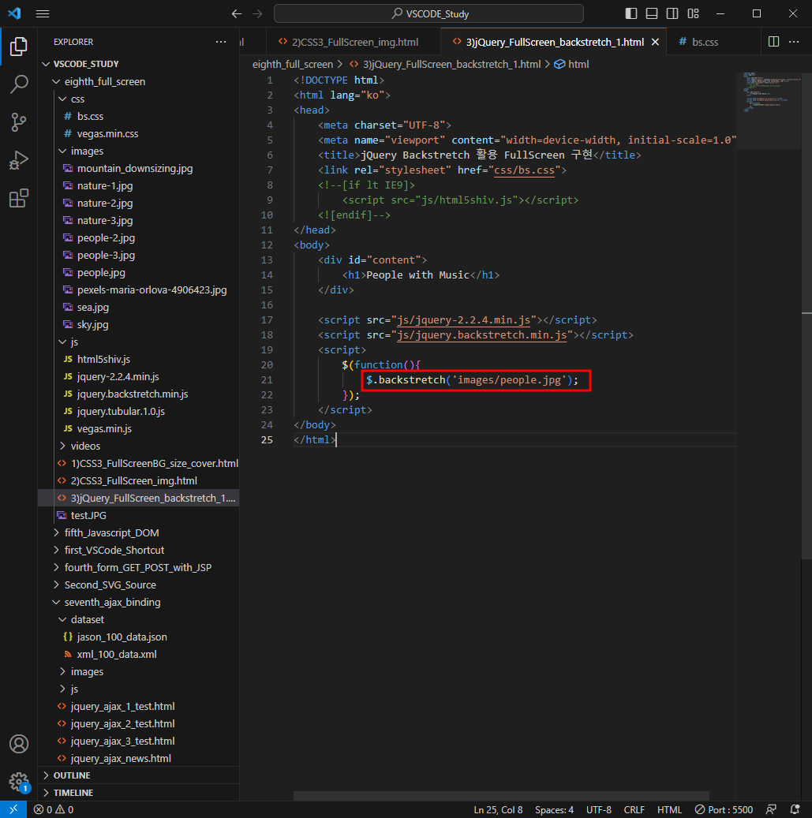Toggle secondary side bar layout icon

(x=672, y=13)
